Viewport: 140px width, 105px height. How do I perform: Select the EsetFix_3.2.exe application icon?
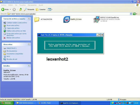(67, 19)
